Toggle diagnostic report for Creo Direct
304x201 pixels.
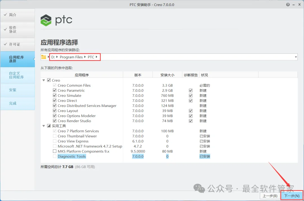(x=191, y=100)
